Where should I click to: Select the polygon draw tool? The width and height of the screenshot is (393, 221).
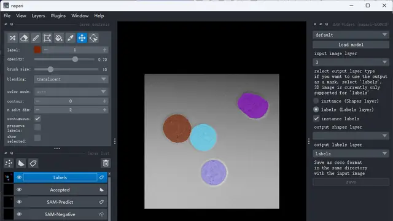click(x=47, y=38)
